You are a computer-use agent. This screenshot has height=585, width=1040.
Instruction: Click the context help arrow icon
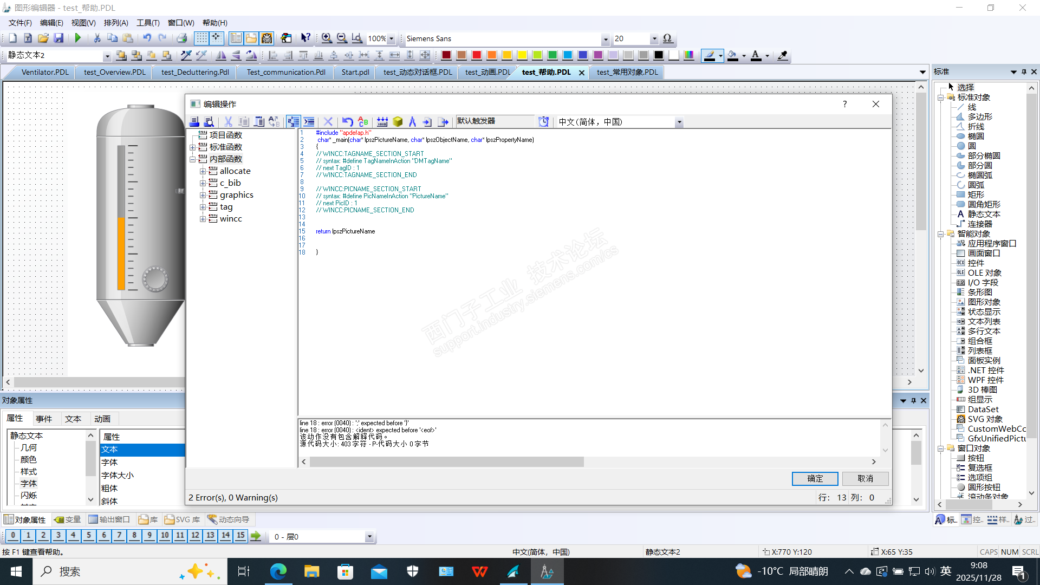(305, 38)
